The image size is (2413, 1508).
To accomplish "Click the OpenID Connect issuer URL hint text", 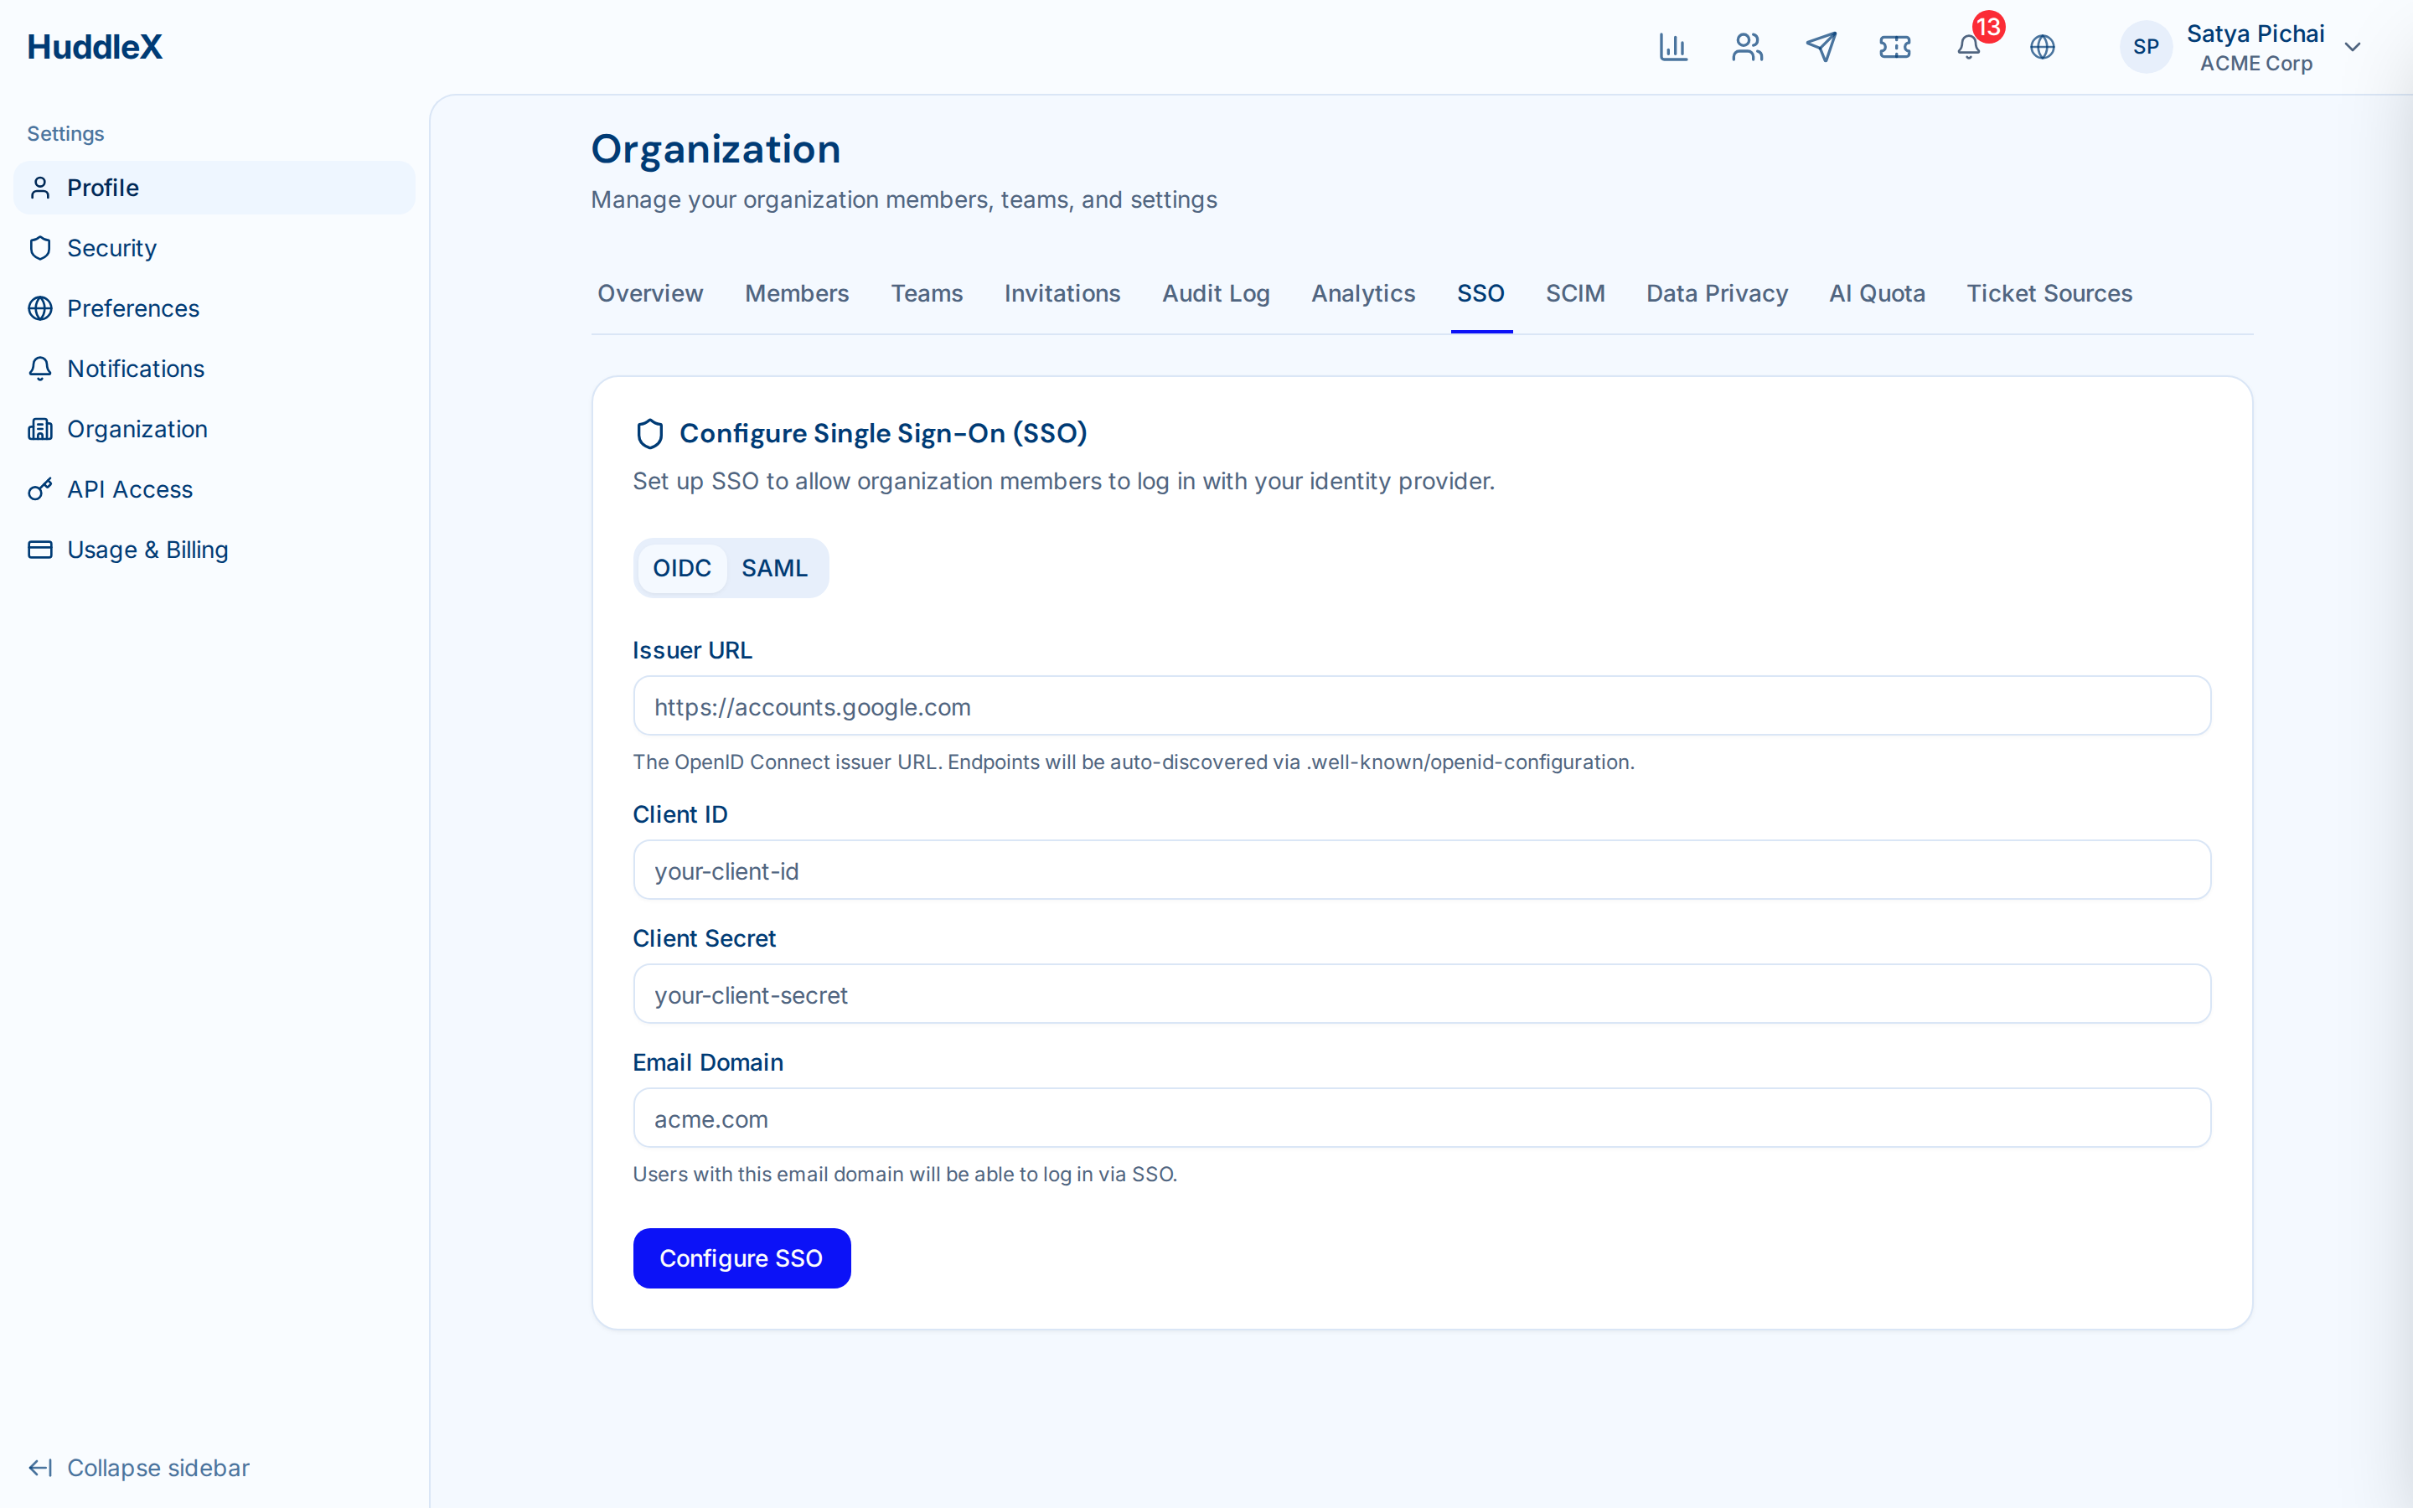I will coord(1134,762).
